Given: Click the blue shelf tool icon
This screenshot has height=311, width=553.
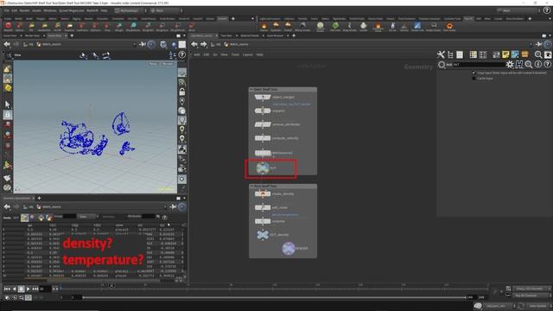Looking at the screenshot, I should coord(417,25).
